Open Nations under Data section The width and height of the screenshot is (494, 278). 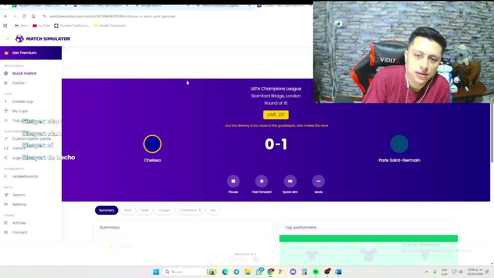click(19, 205)
